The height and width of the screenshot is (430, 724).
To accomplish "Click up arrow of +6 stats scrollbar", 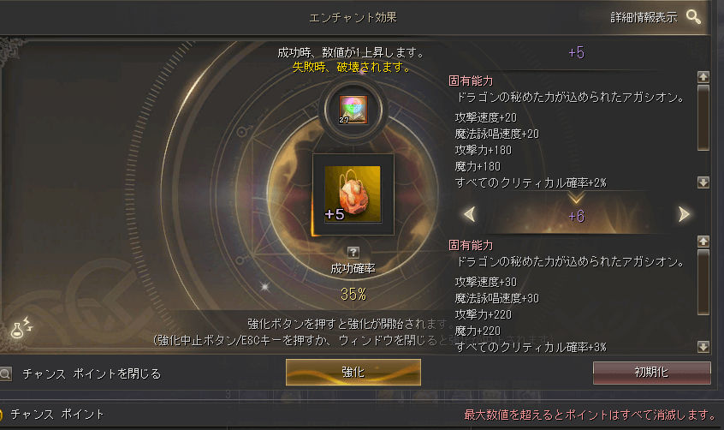I will [x=703, y=242].
